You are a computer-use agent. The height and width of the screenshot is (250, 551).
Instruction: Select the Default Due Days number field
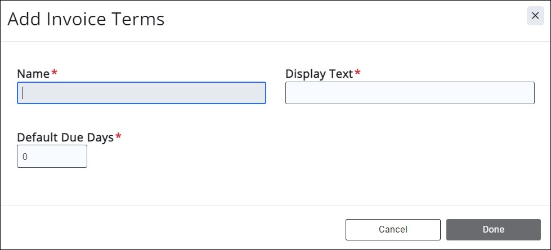coord(52,157)
